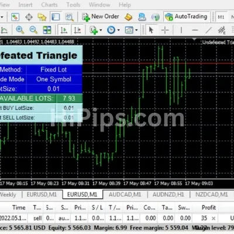
Task: Select the Trendline drawing tool
Action: [208, 30]
